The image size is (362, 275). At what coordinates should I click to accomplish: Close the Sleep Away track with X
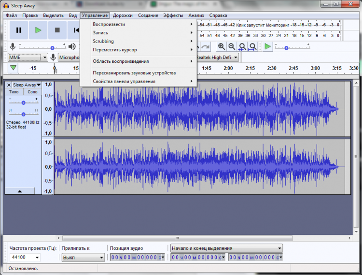(x=9, y=85)
